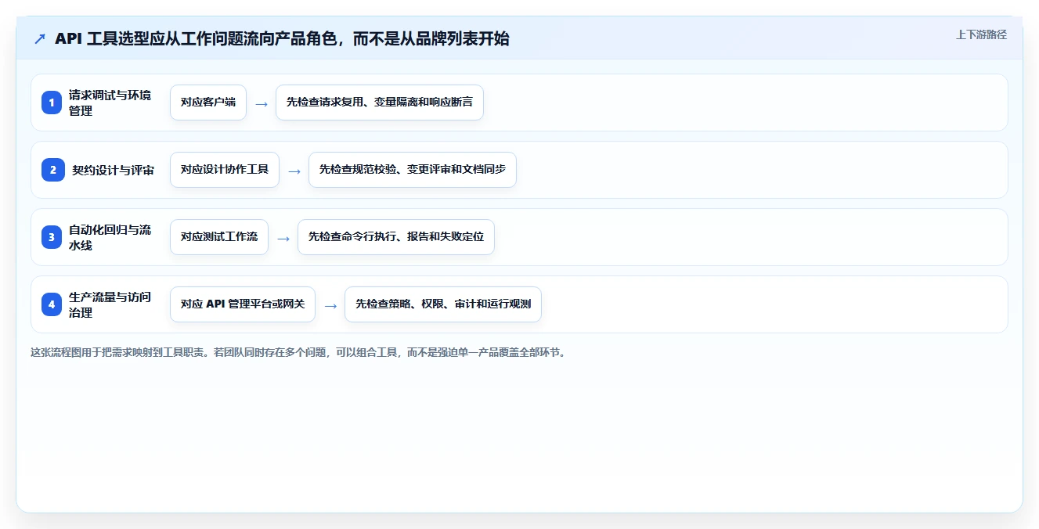1039x529 pixels.
Task: Click the step 2 number badge
Action: [53, 170]
